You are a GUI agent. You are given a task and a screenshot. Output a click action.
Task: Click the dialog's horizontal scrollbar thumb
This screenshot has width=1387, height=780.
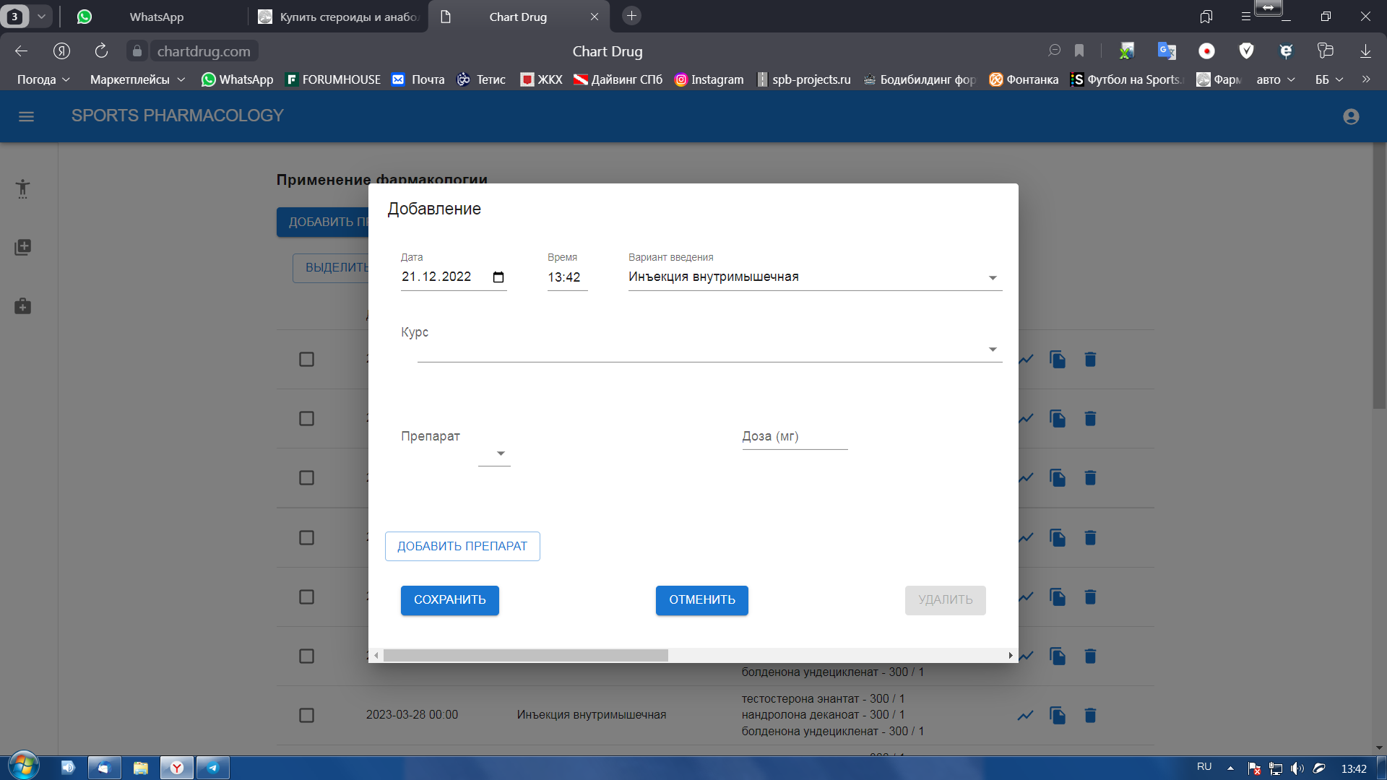click(525, 656)
